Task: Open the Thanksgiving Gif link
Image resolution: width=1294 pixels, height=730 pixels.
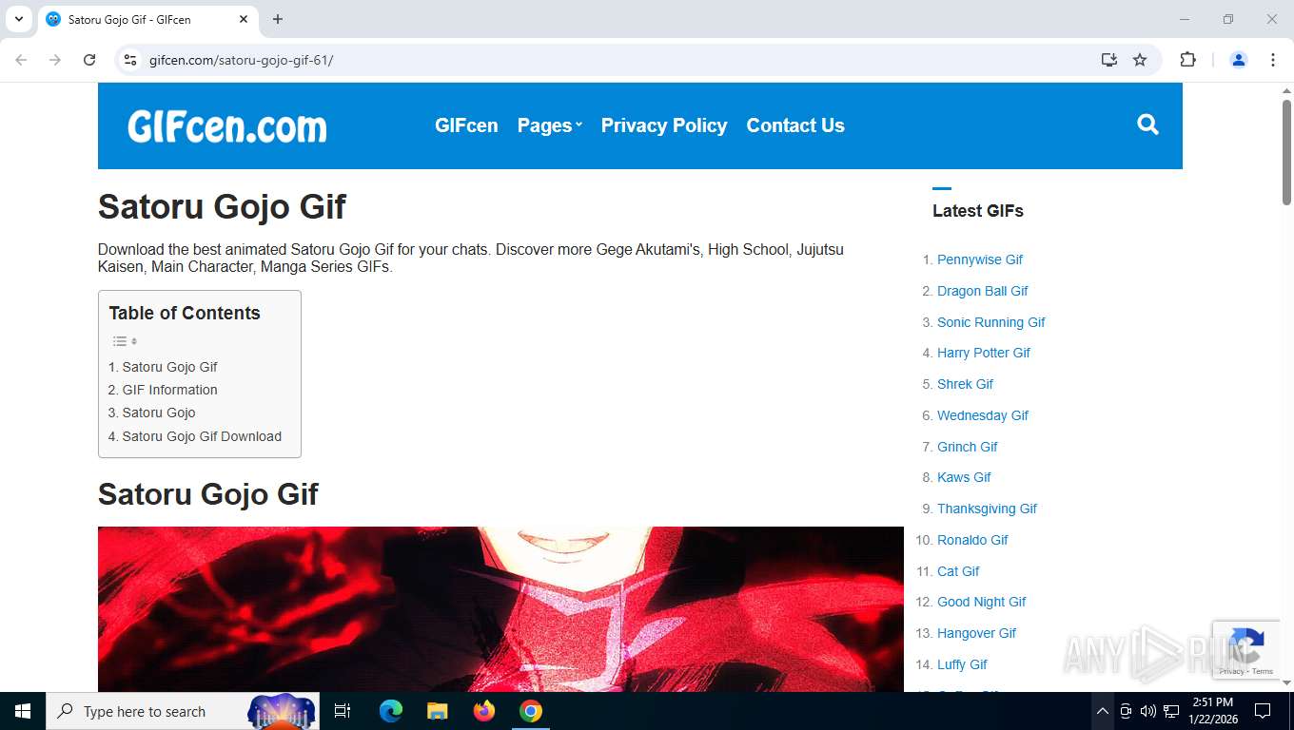Action: tap(987, 509)
